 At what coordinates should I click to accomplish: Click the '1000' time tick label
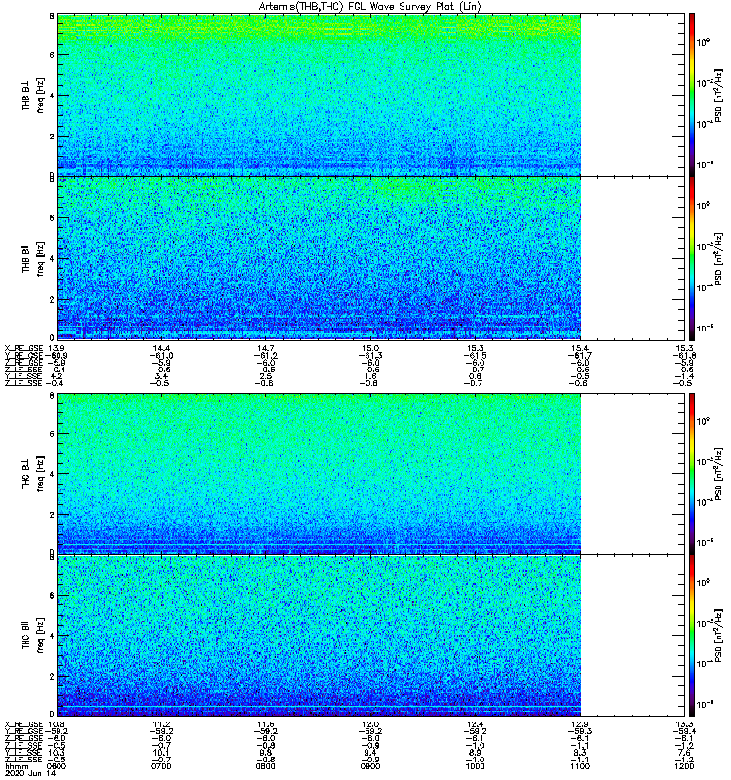pos(475,766)
